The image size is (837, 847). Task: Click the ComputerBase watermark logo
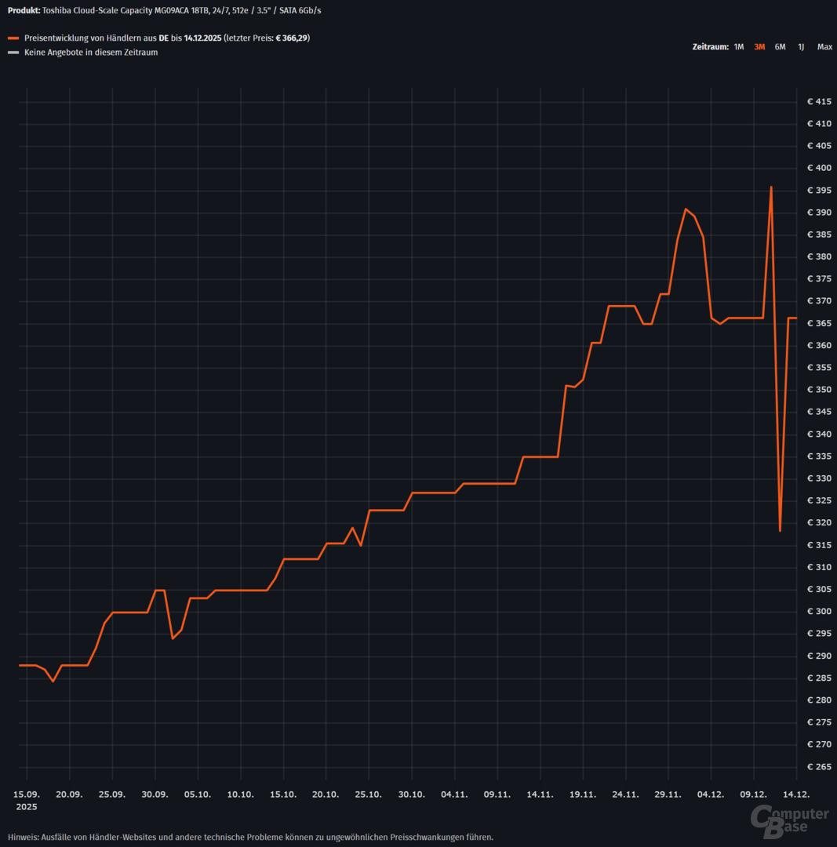(x=789, y=819)
